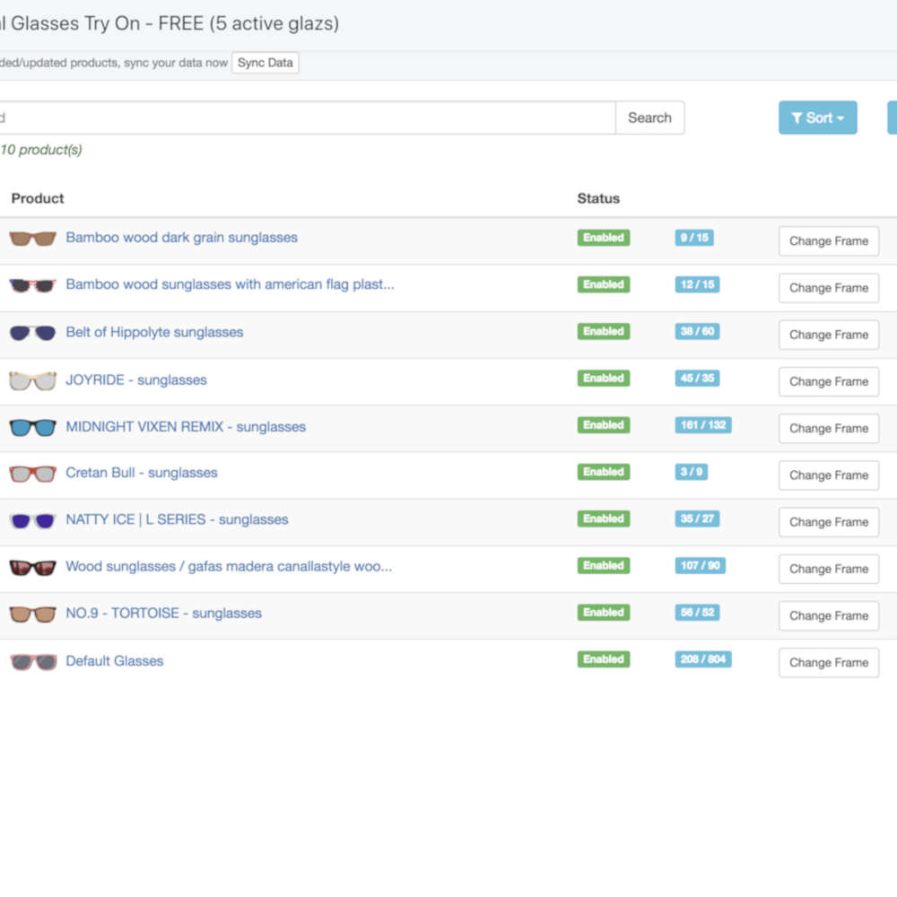Click the 161 / 132 count badge
The height and width of the screenshot is (897, 897).
(x=702, y=425)
